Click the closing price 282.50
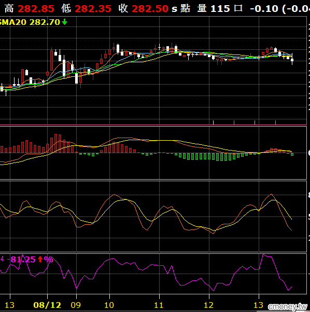Image resolution: width=310 pixels, height=312 pixels. point(150,8)
